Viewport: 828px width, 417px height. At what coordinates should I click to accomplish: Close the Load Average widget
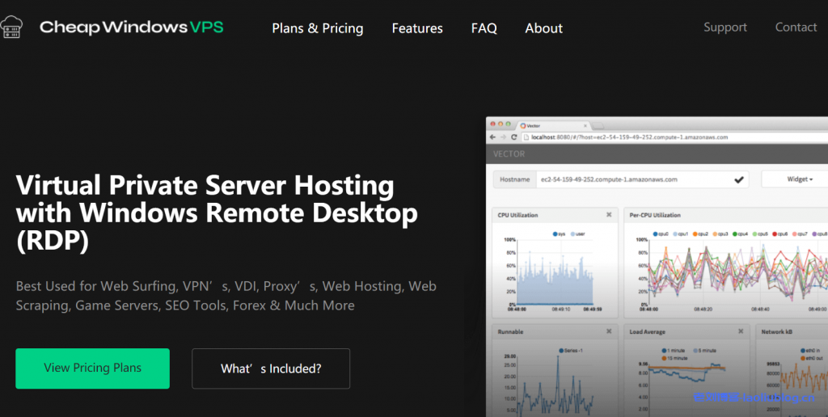tap(741, 331)
